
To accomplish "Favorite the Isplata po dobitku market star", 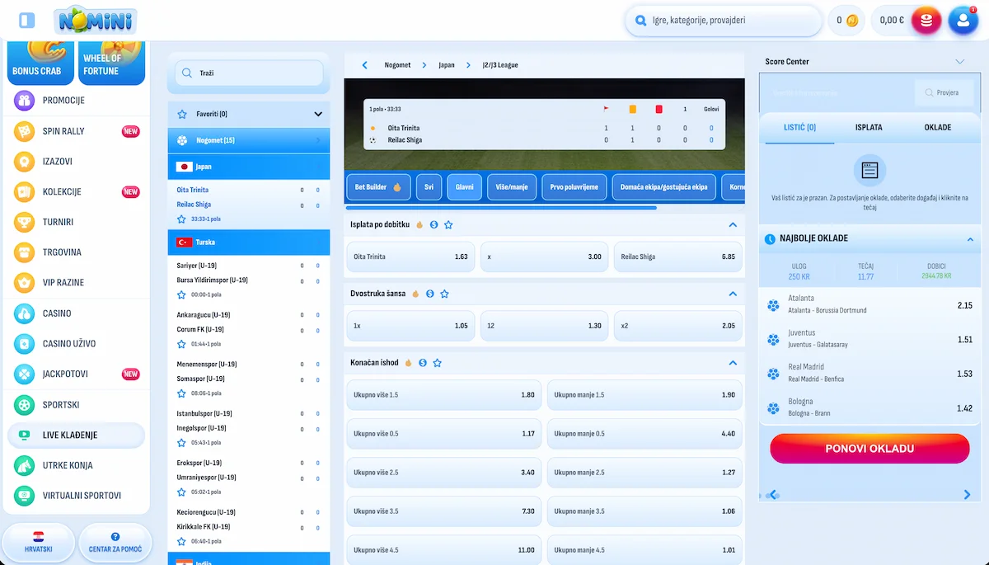I will 448,224.
